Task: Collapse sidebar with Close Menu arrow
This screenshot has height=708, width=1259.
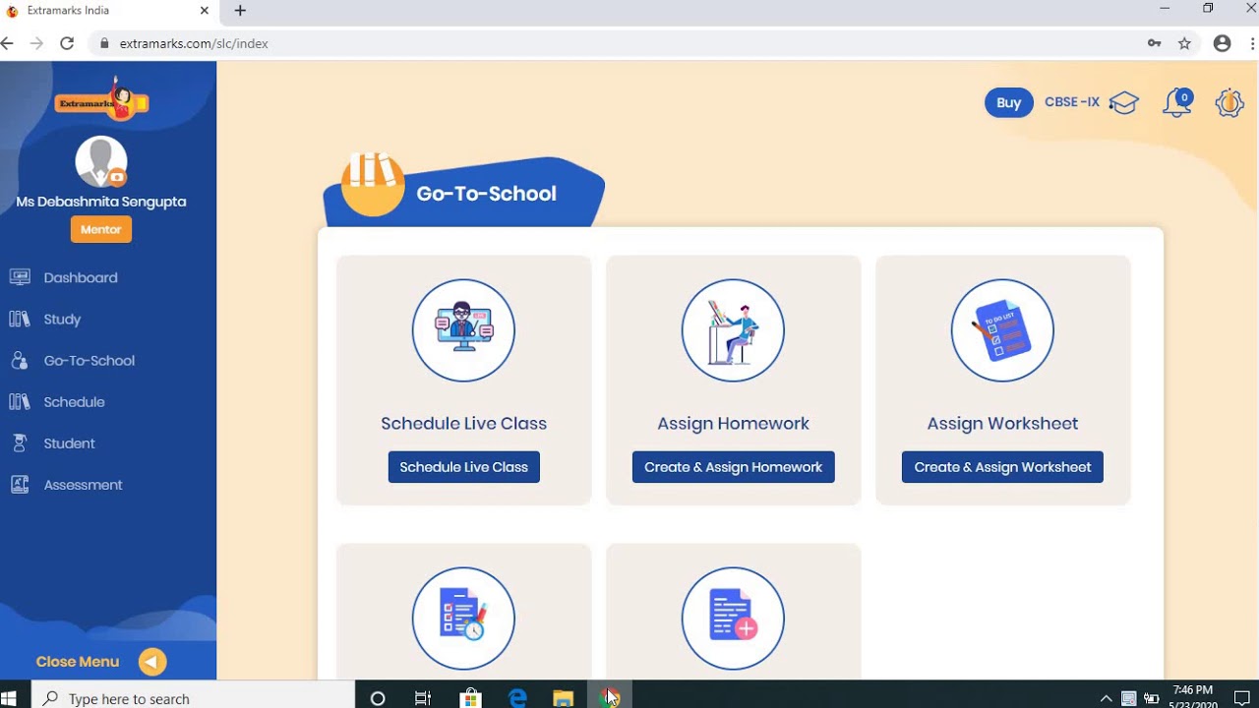Action: (x=152, y=662)
